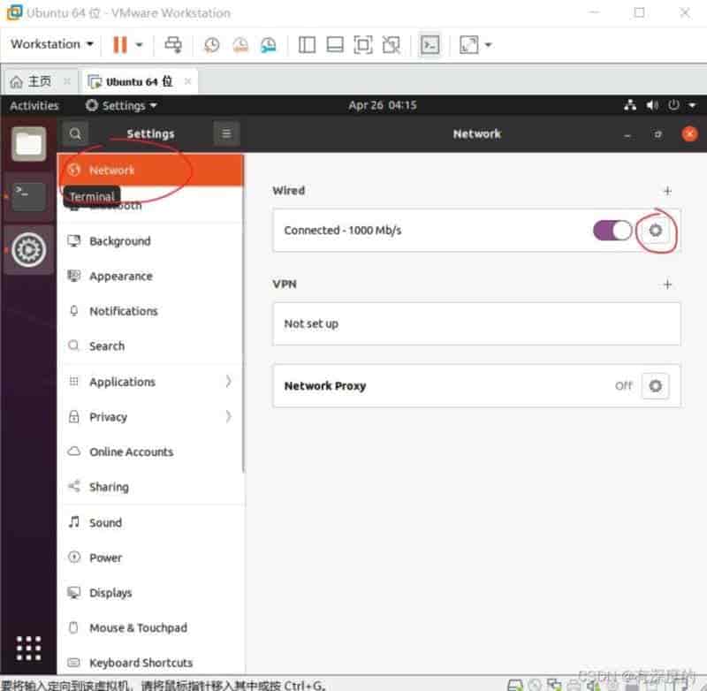Click VMware pause virtual machine icon
The height and width of the screenshot is (691, 707).
[x=120, y=44]
